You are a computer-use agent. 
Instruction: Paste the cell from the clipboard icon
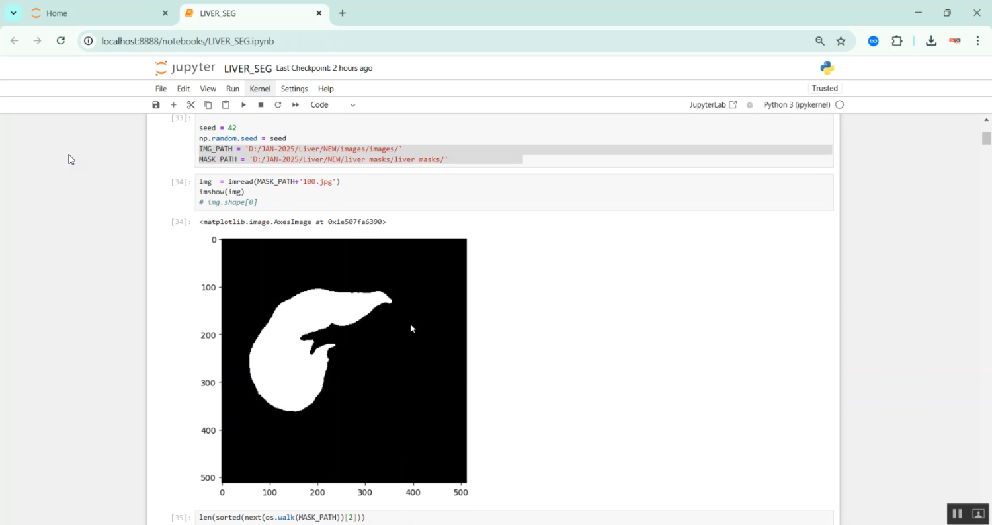[x=226, y=105]
